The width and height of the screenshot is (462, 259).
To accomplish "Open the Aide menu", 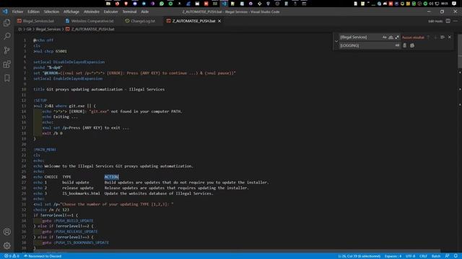I will tap(144, 12).
